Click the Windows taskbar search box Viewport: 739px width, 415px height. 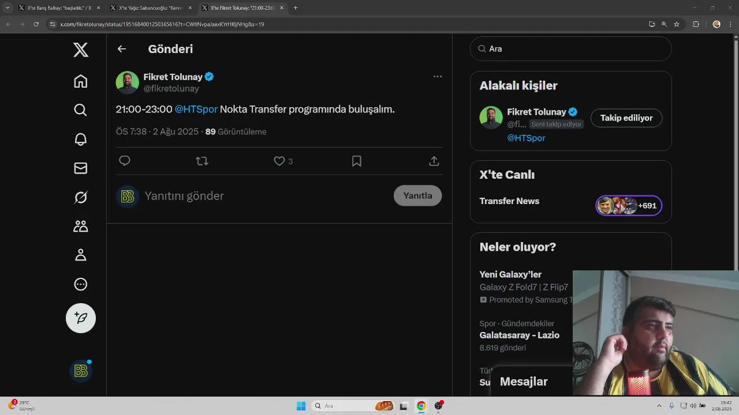tap(353, 406)
